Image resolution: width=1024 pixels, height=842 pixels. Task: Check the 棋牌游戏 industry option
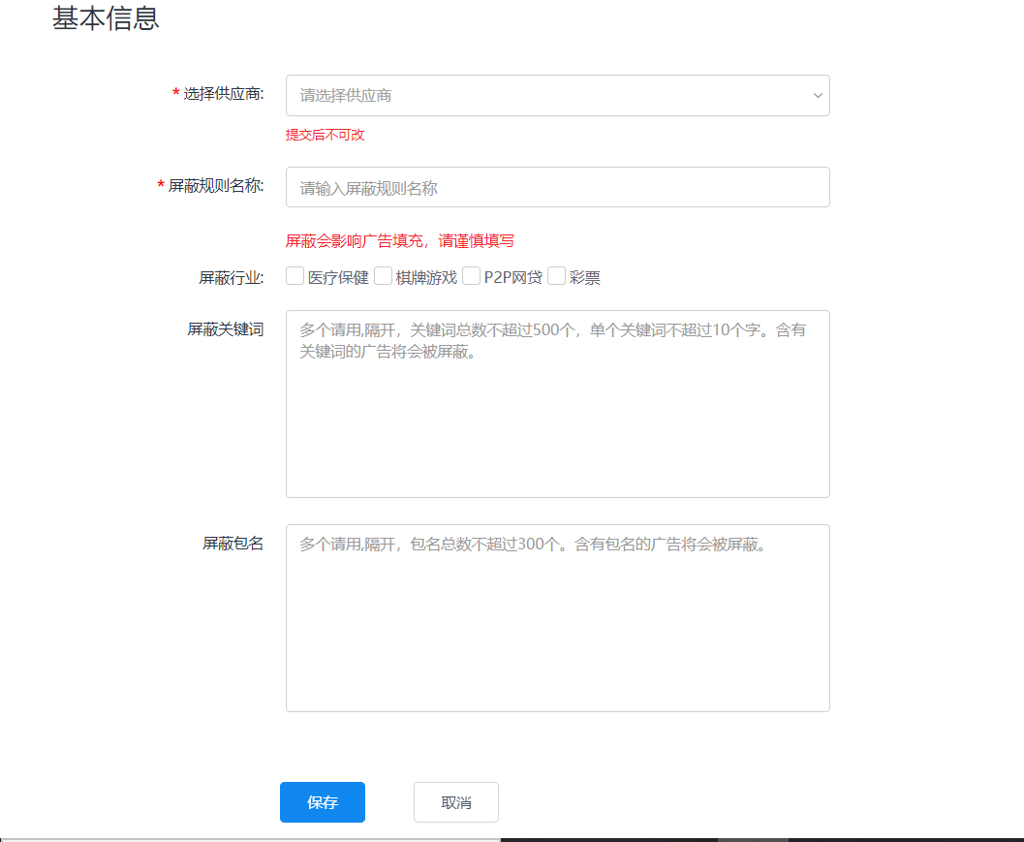[383, 276]
